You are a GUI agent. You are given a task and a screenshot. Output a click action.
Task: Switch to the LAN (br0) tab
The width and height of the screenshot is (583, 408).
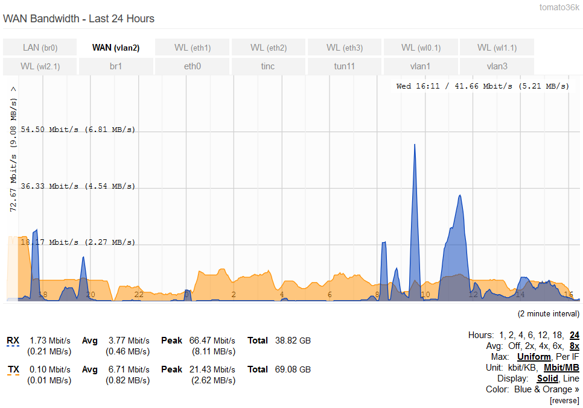[40, 48]
